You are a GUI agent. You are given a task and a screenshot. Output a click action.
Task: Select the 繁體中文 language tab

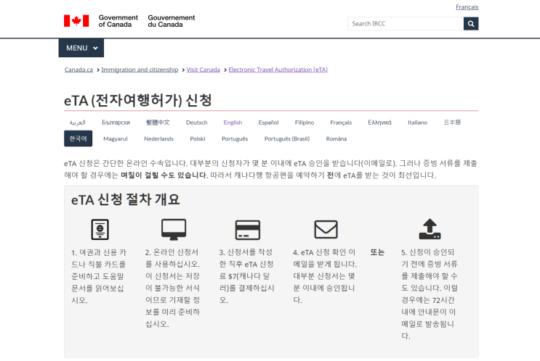(158, 123)
